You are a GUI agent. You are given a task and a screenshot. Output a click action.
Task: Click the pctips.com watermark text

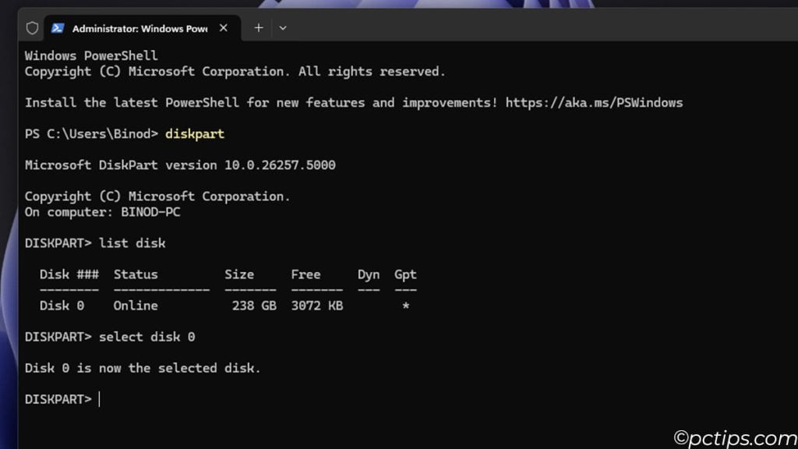pos(733,437)
